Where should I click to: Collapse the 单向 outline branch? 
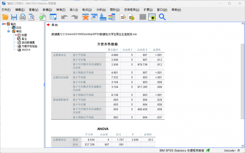[9, 31]
